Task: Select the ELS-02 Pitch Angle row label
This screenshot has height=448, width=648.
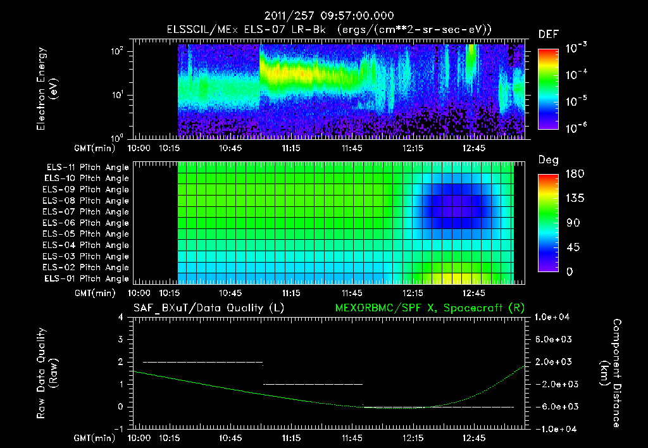Action: [85, 268]
